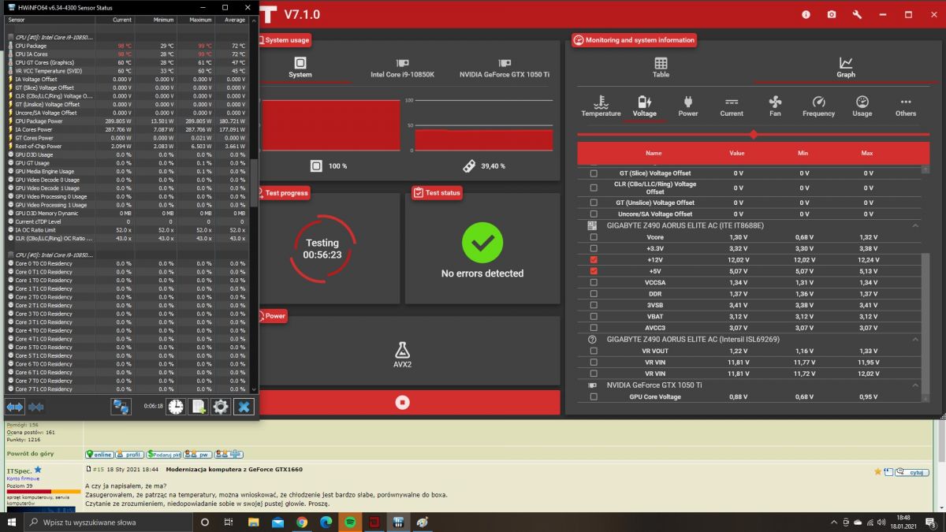This screenshot has width=946, height=532.
Task: Toggle GT (Slice) Voltage Offset checkbox
Action: coord(594,173)
